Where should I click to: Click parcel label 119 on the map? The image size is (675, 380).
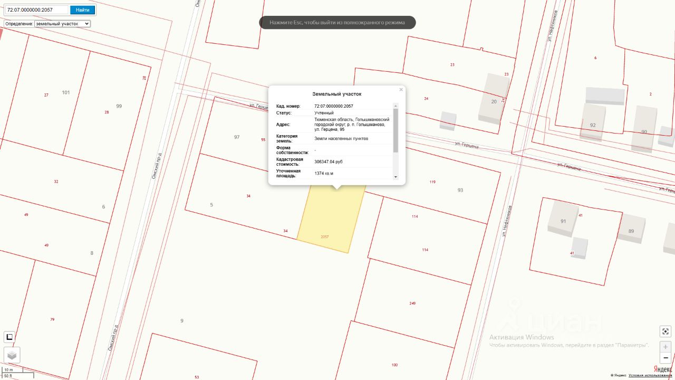pos(432,182)
